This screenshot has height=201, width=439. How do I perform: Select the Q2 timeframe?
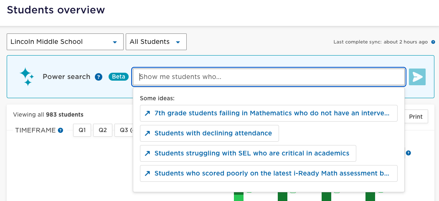tap(103, 130)
